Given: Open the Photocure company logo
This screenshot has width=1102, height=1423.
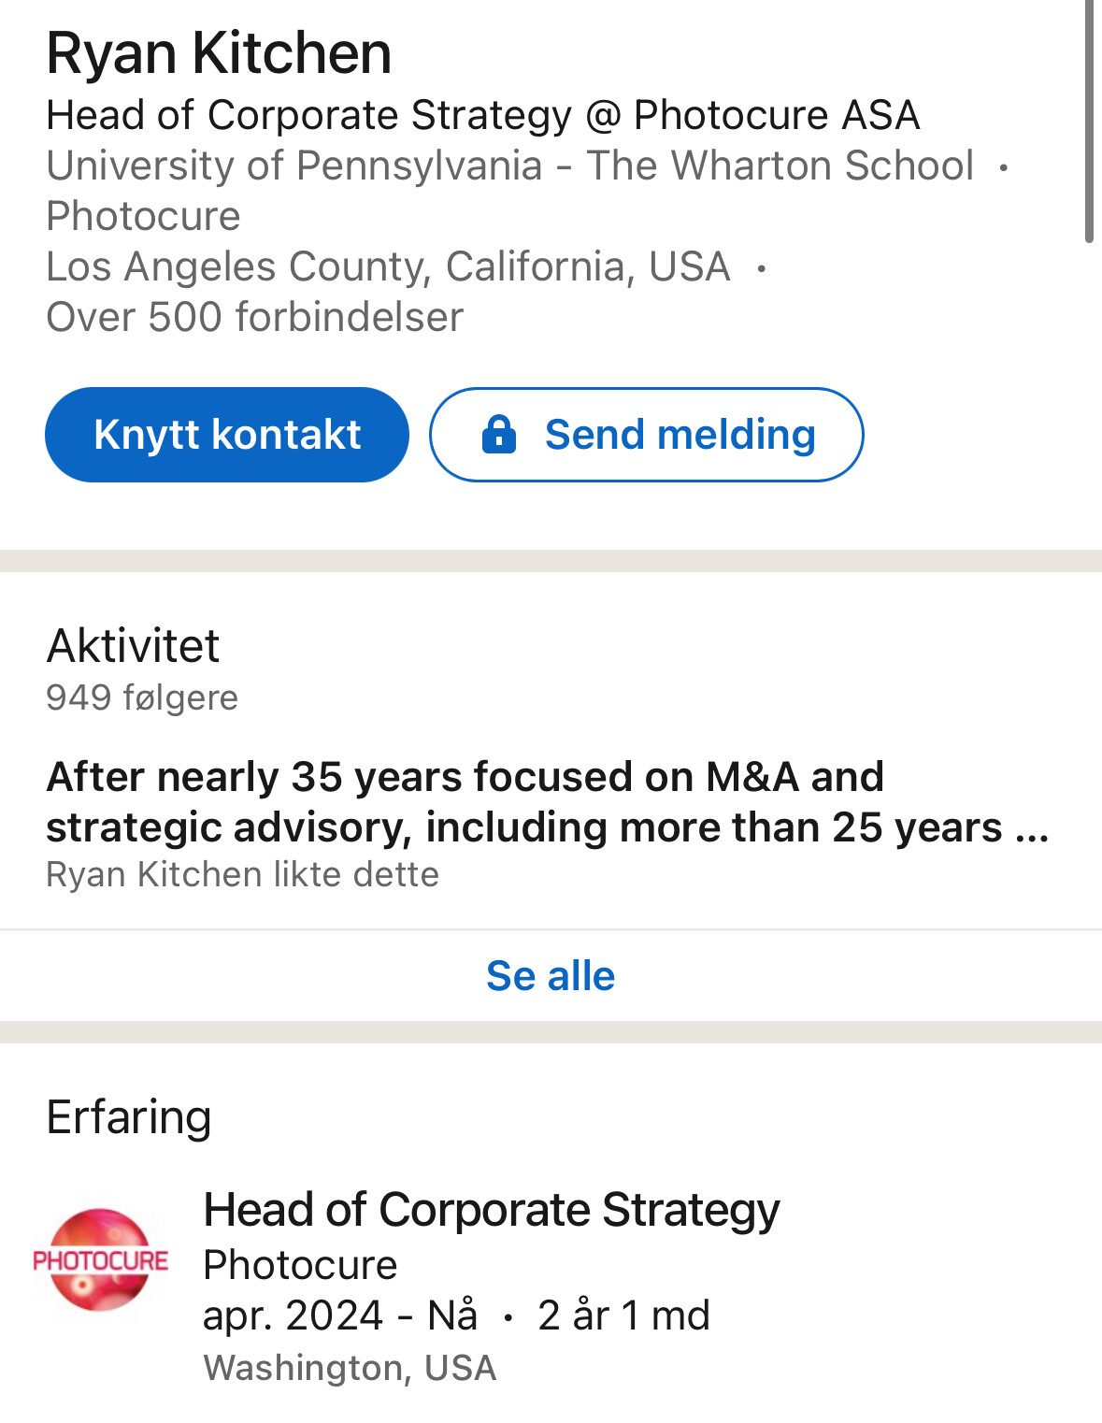Looking at the screenshot, I should [x=100, y=1259].
